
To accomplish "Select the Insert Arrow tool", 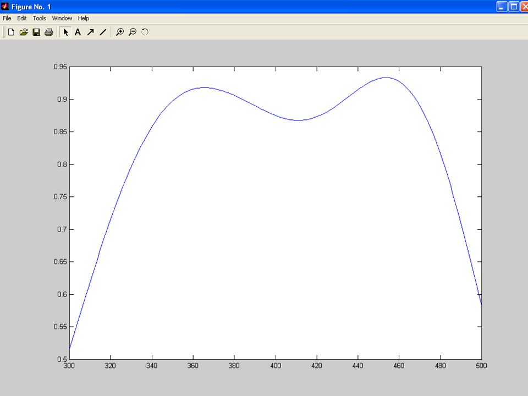I will click(x=90, y=32).
